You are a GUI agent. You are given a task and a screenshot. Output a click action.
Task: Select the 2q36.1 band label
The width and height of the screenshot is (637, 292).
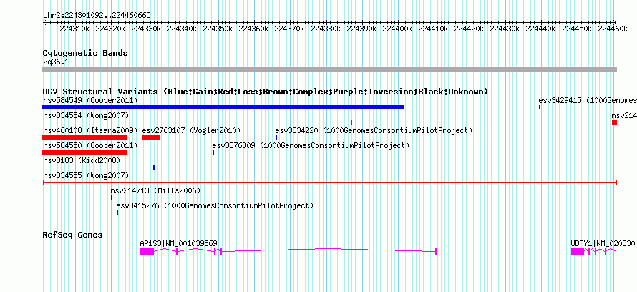pyautogui.click(x=56, y=62)
